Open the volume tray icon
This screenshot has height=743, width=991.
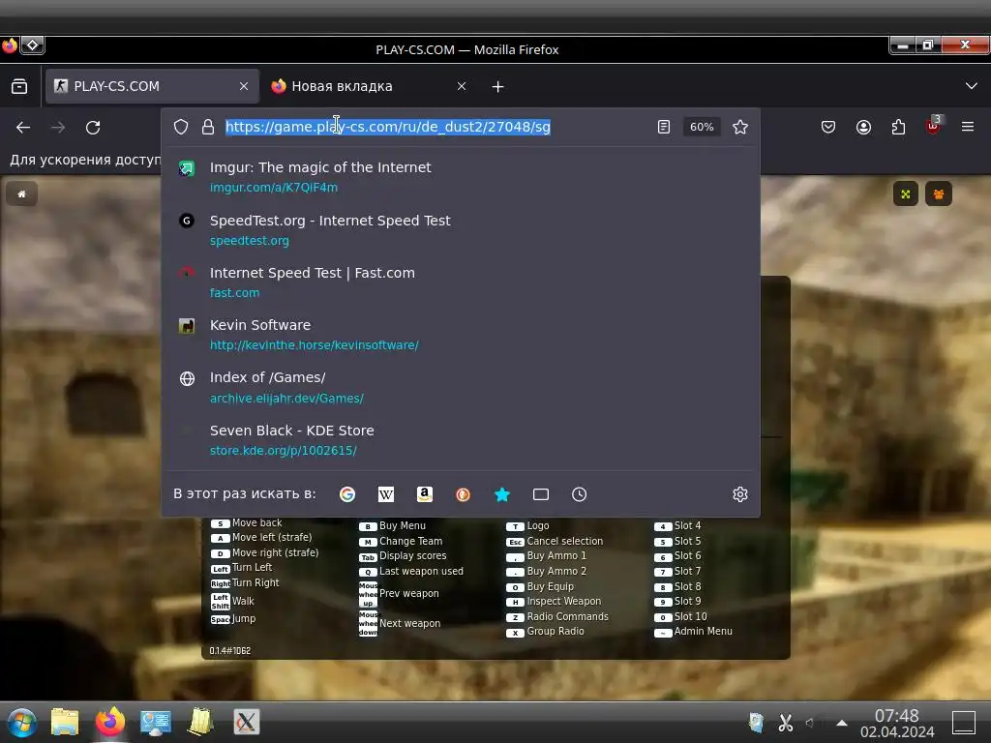[810, 722]
